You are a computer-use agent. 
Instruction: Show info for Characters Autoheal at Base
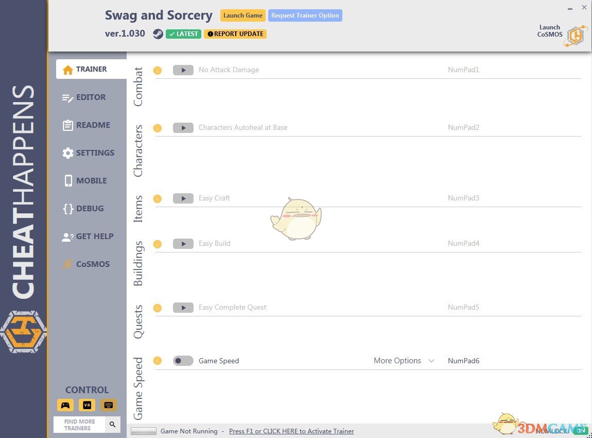[x=158, y=128]
